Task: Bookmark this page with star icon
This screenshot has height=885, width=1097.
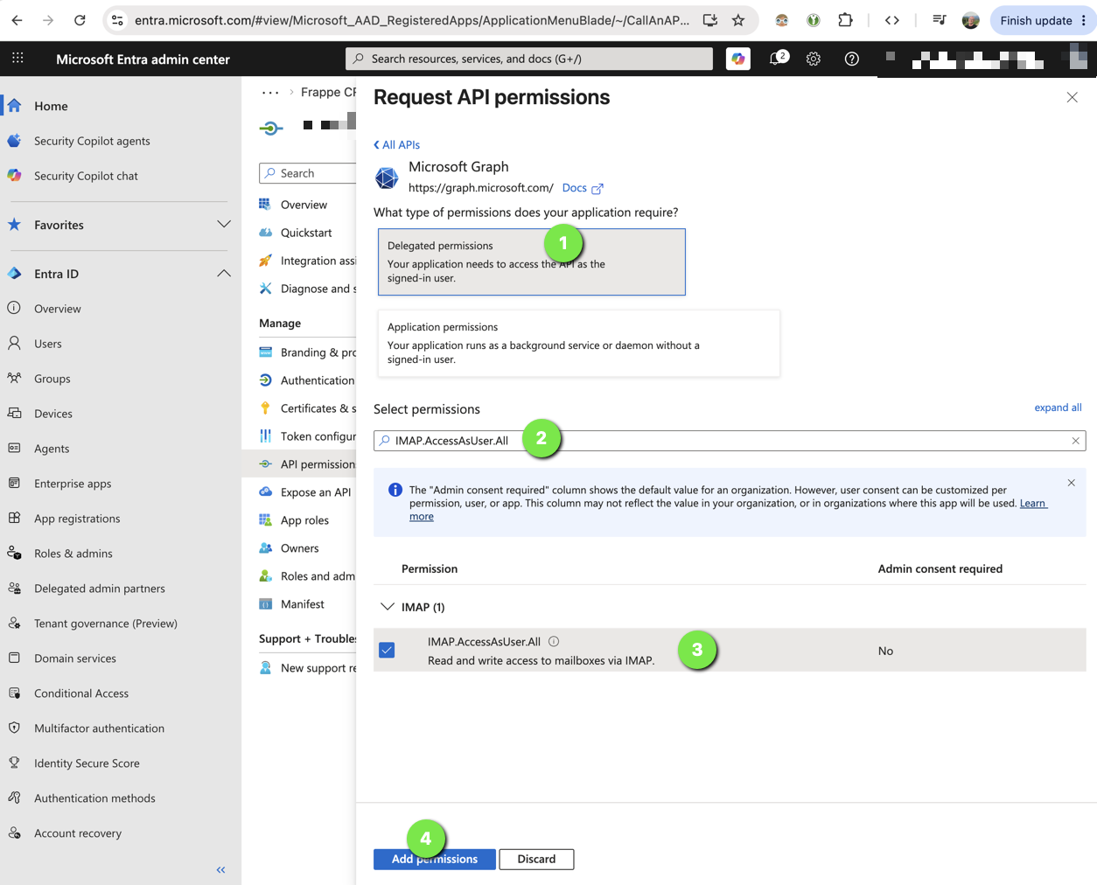Action: [x=738, y=20]
